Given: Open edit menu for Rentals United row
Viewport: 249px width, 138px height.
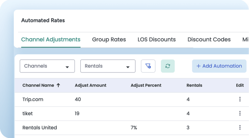Looking at the screenshot, I should click(240, 127).
